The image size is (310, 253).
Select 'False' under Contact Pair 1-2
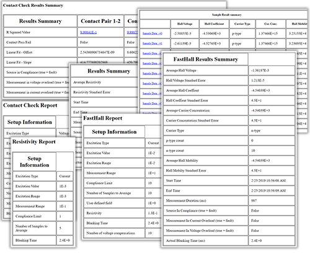click(x=84, y=42)
